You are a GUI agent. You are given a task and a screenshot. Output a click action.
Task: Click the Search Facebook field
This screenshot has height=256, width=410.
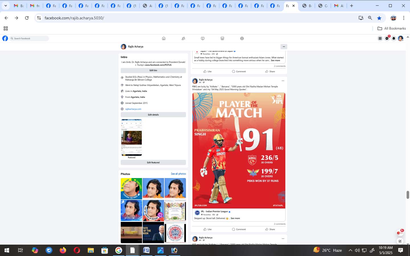[29, 38]
